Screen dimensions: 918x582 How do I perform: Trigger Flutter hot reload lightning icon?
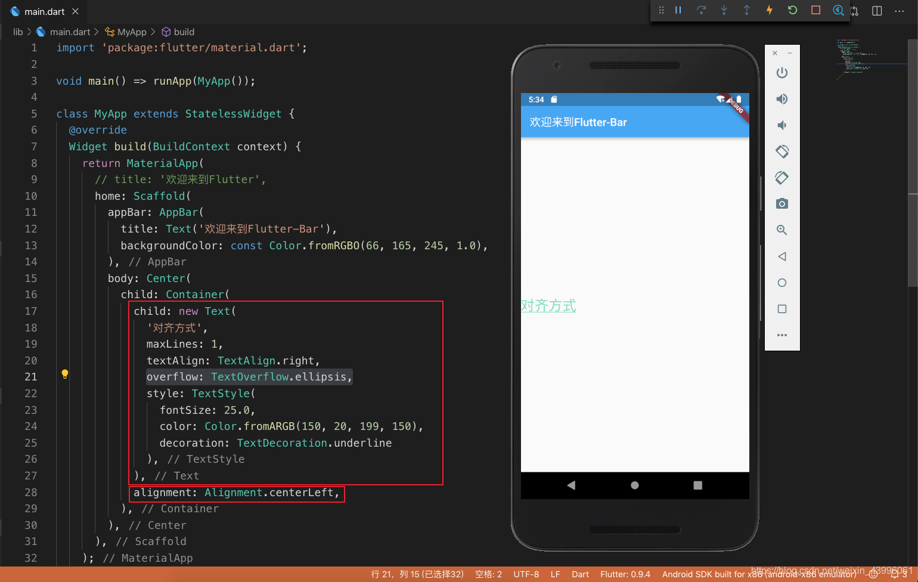coord(770,10)
